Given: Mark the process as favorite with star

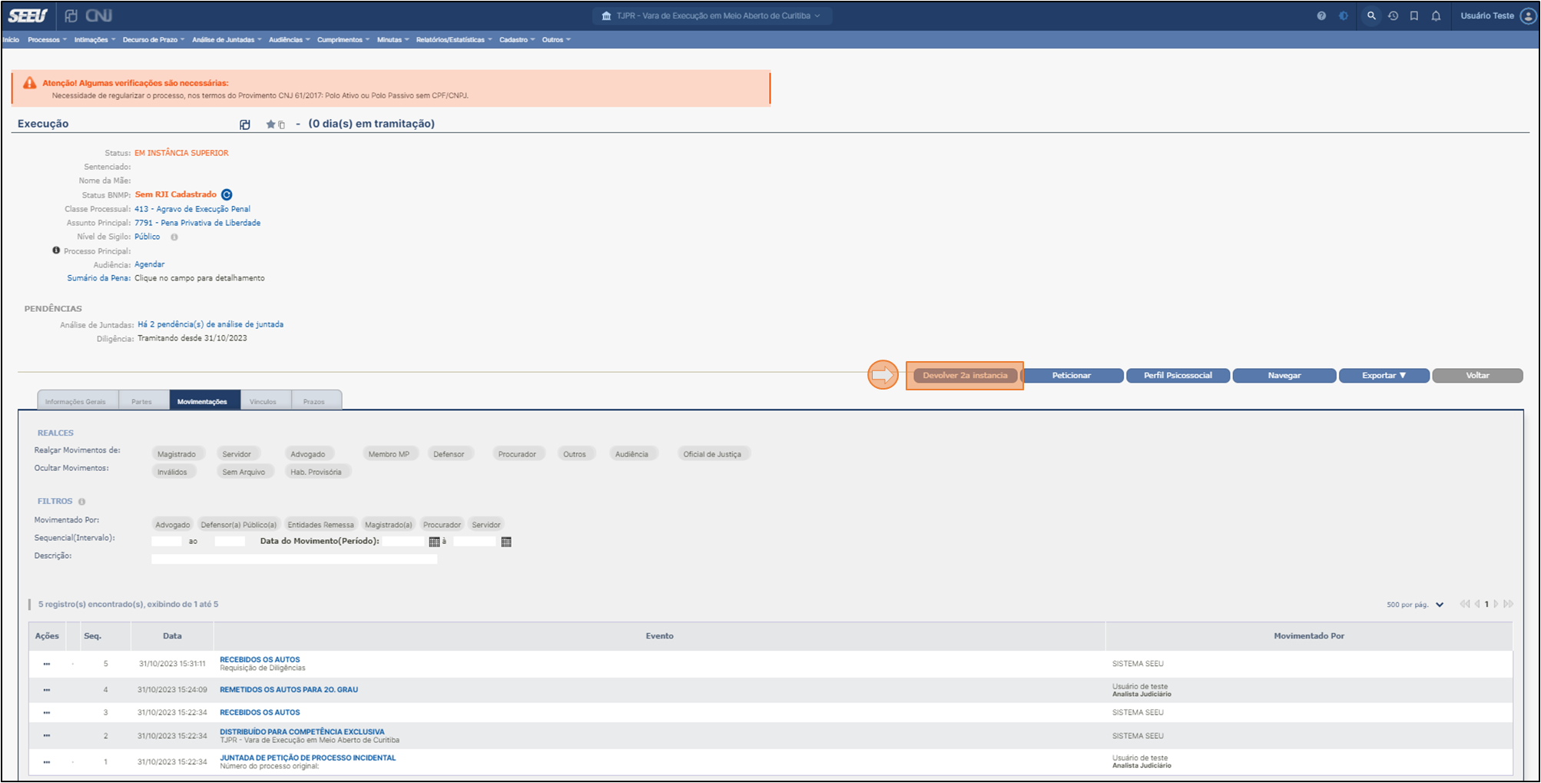Looking at the screenshot, I should 270,124.
